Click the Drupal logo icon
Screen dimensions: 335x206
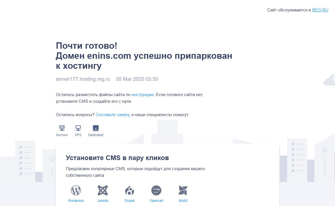point(130,190)
